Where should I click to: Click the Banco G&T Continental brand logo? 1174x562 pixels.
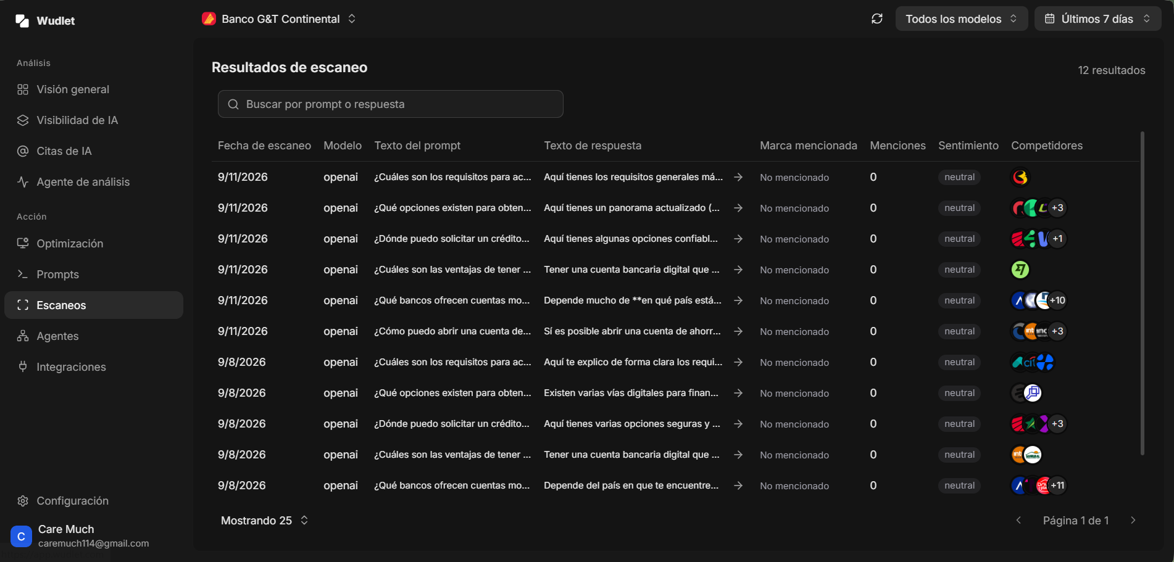point(209,19)
